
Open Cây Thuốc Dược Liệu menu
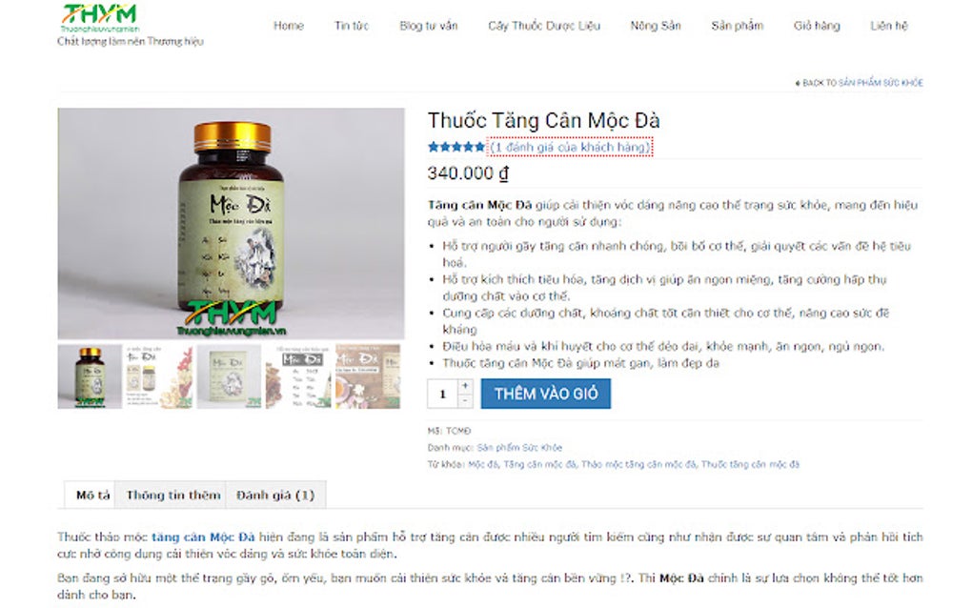(x=544, y=26)
